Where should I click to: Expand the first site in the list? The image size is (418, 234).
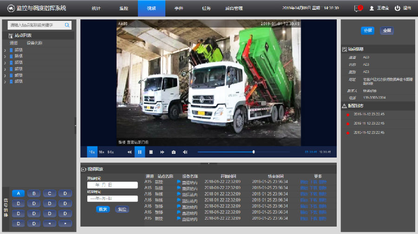(x=5, y=50)
